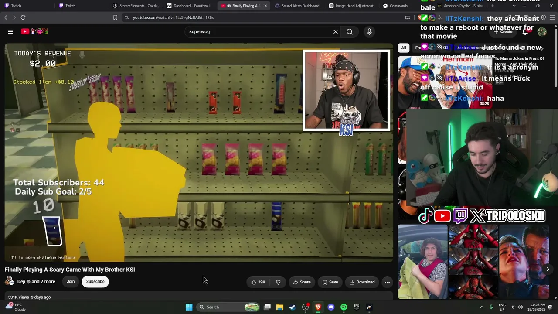
Task: Open Discord from the taskbar
Action: [x=331, y=307]
